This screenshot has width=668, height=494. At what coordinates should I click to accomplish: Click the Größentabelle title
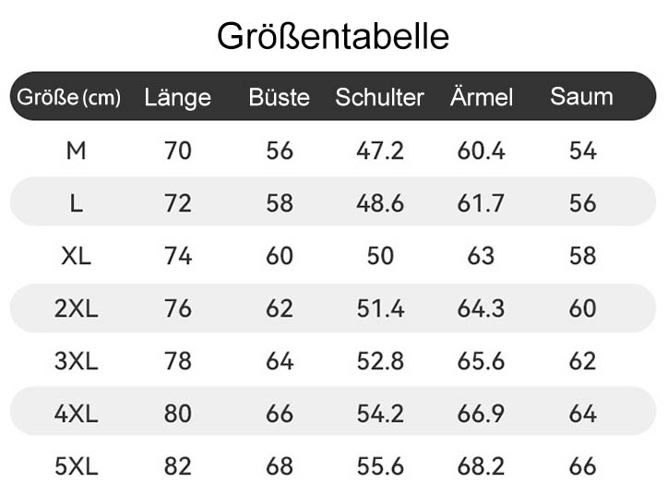click(x=333, y=36)
